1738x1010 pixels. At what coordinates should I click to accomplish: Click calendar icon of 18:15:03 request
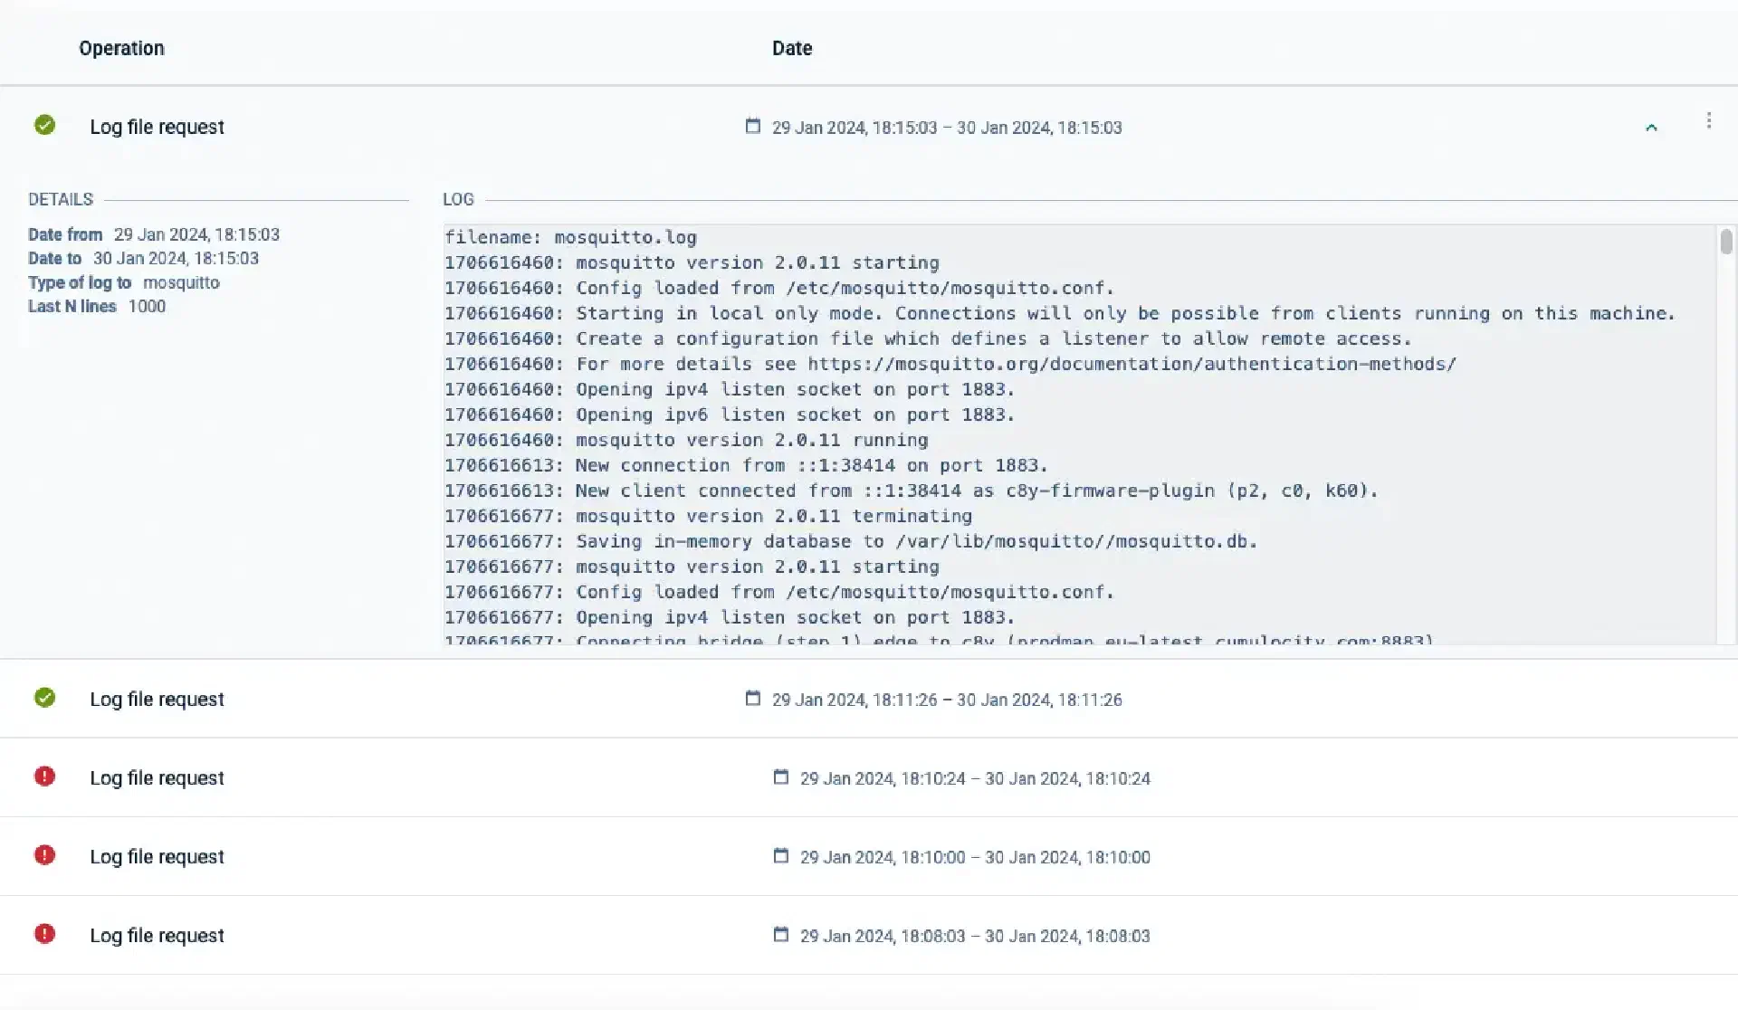[752, 126]
